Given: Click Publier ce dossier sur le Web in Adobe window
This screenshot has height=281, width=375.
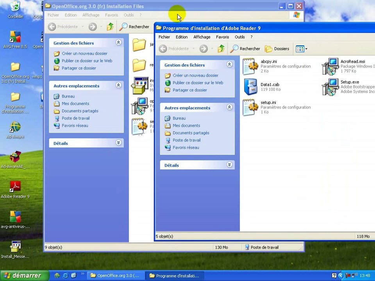Looking at the screenshot, I should pos(198,83).
